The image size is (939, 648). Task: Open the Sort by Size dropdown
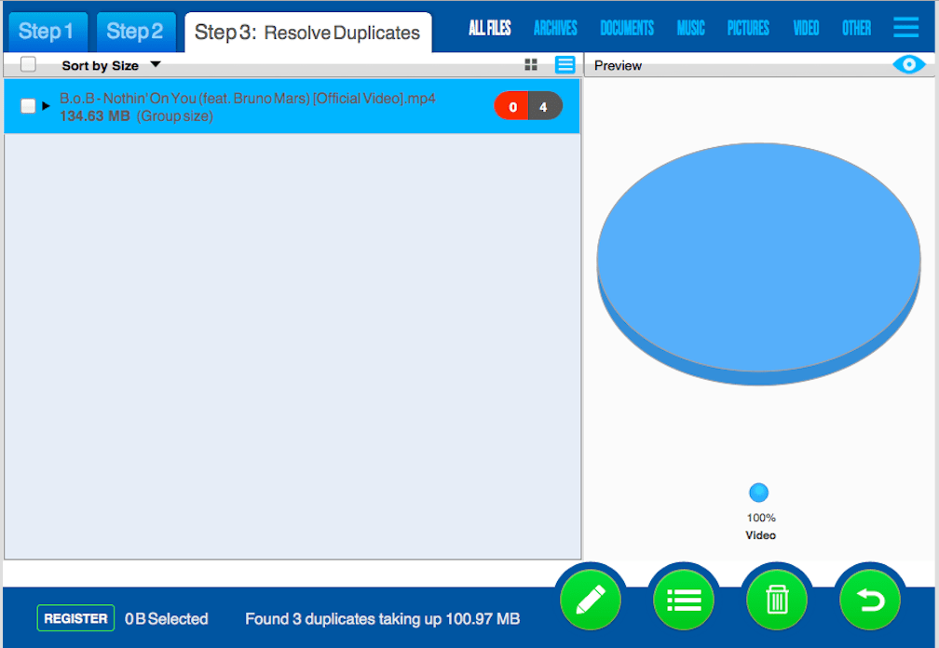click(x=111, y=65)
